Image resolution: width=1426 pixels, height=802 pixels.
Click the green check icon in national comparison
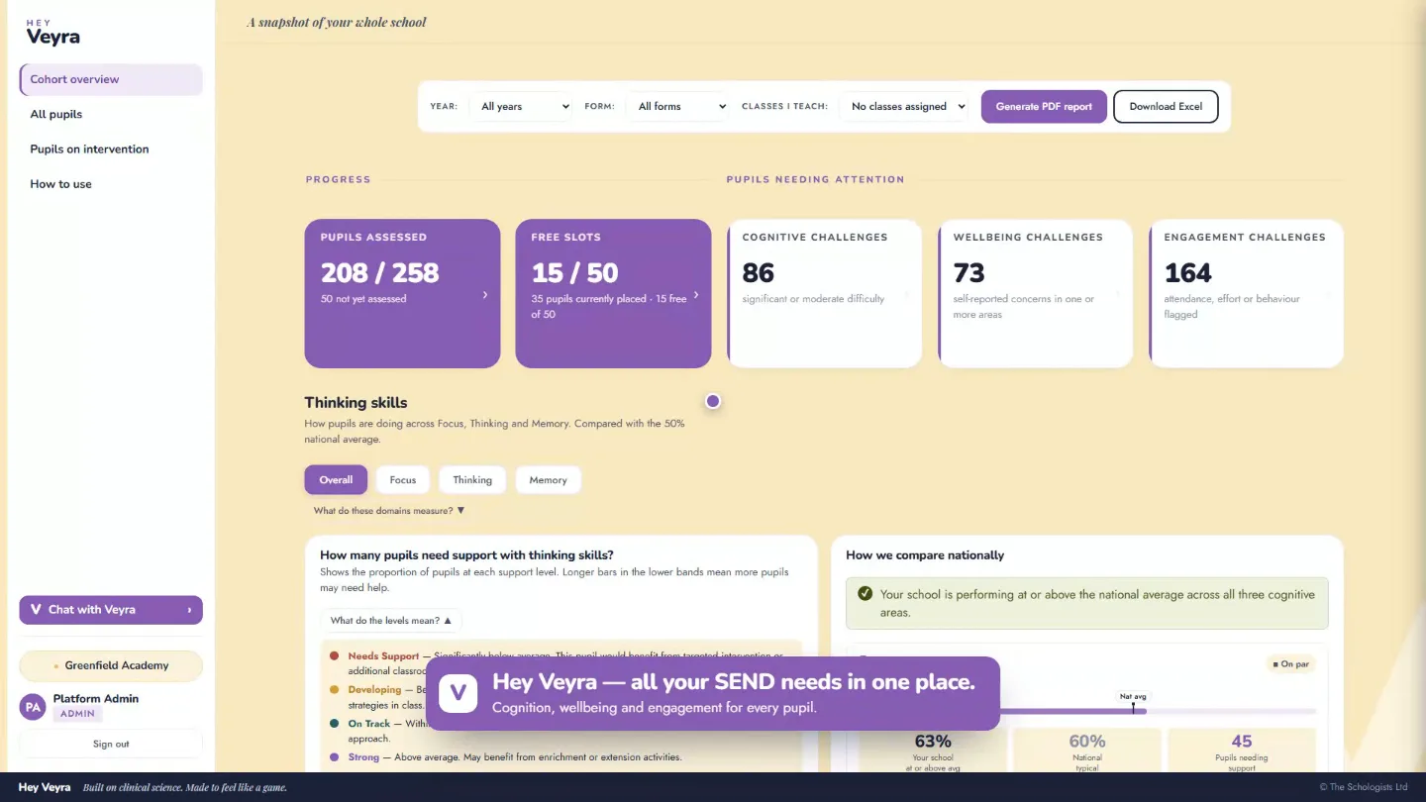pyautogui.click(x=865, y=594)
